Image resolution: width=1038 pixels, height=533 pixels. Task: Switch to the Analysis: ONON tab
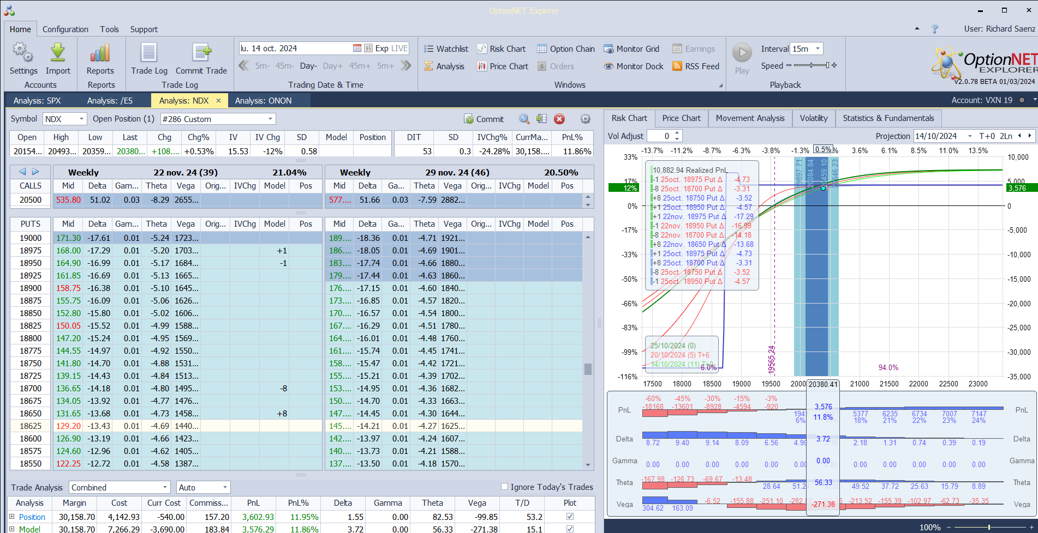[x=263, y=100]
